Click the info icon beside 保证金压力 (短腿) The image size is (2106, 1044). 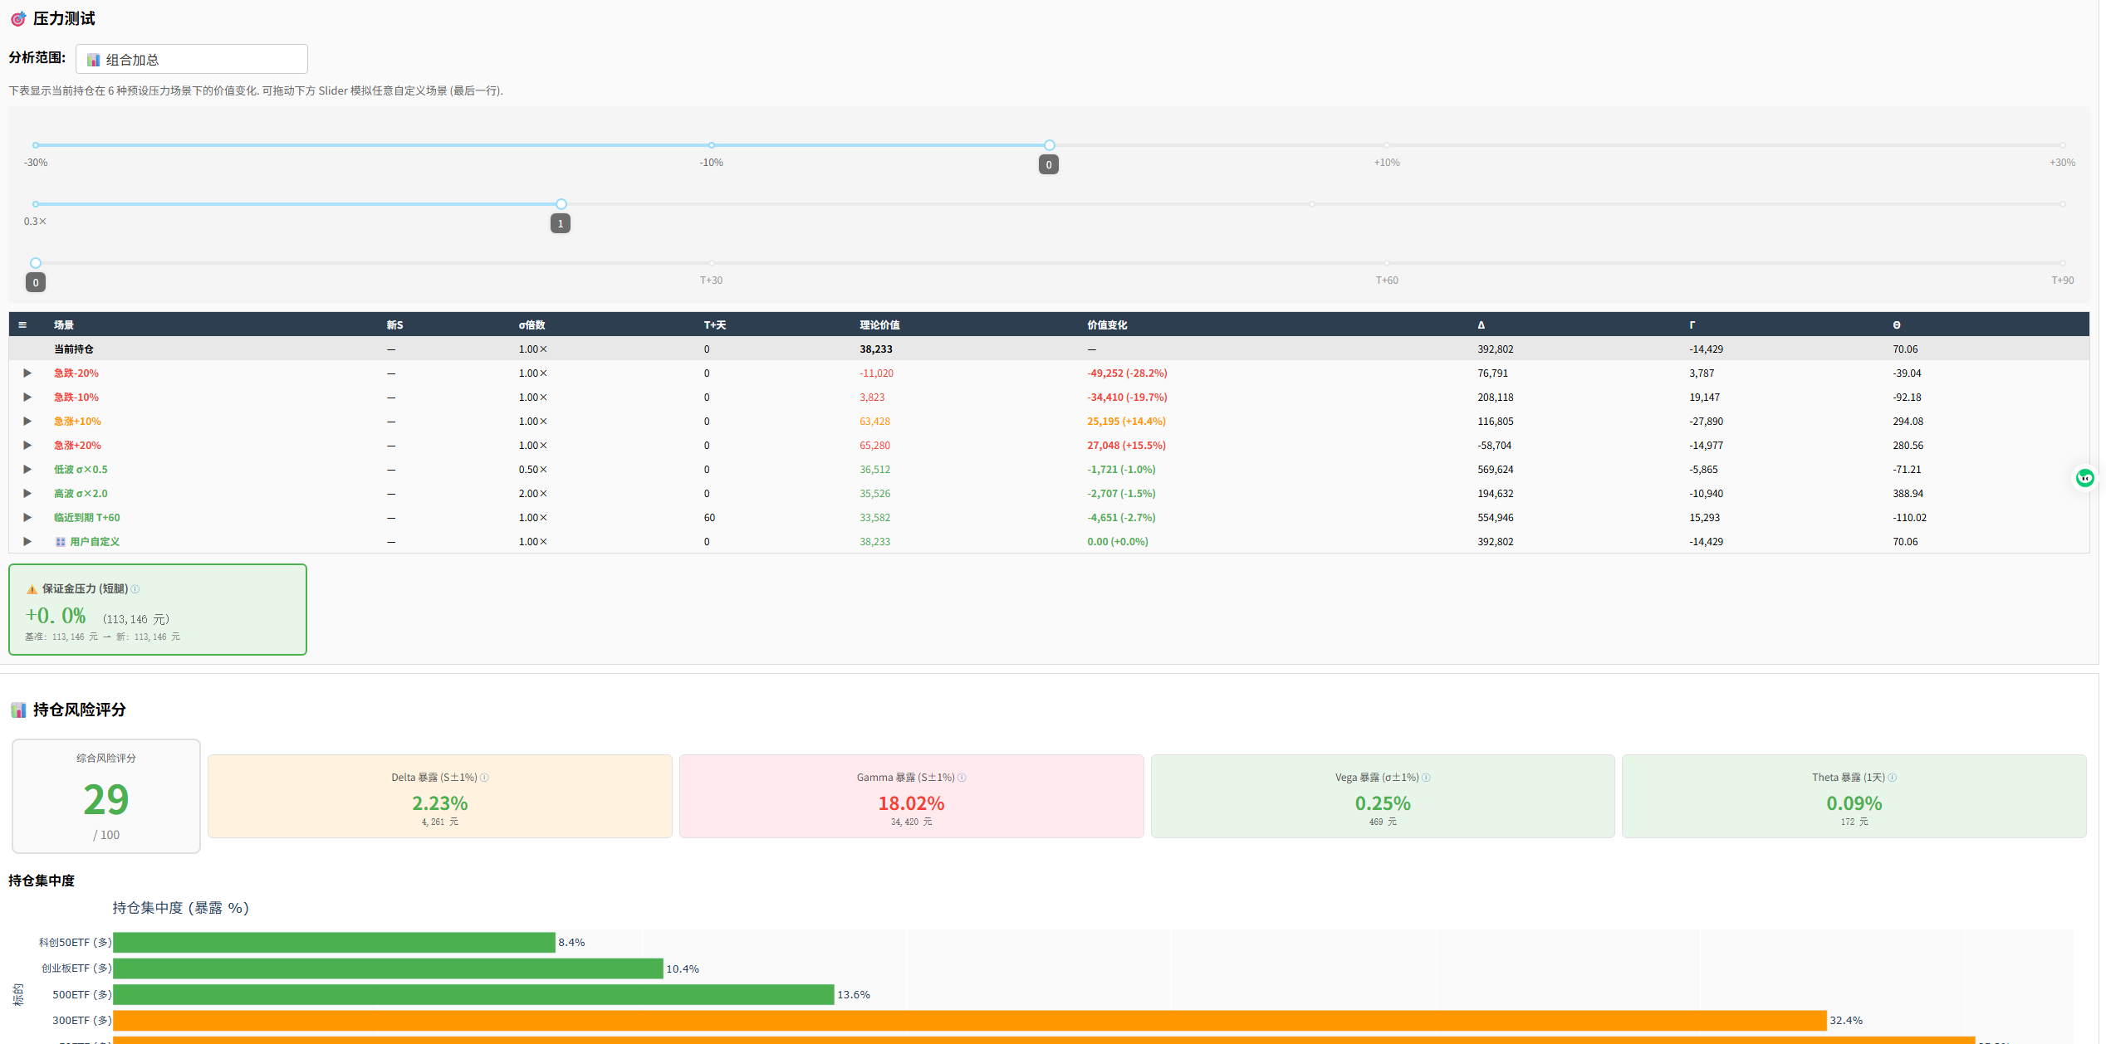click(x=135, y=589)
